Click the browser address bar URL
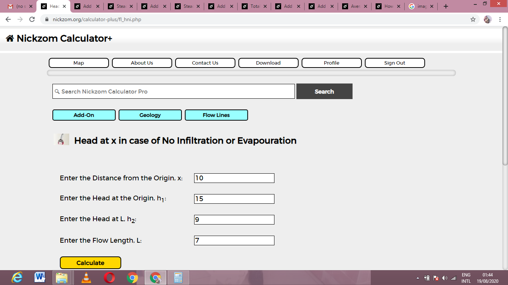The width and height of the screenshot is (508, 285). point(97,19)
